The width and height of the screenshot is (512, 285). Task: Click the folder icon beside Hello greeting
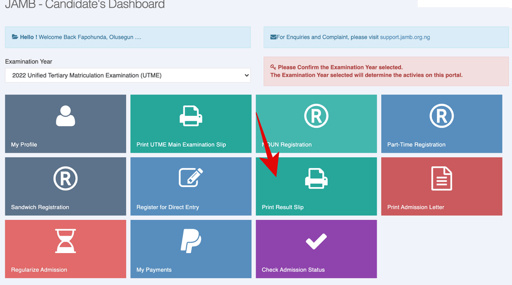15,37
